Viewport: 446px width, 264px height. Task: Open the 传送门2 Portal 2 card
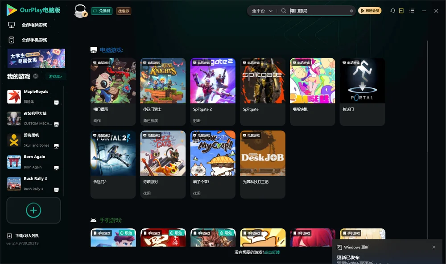click(113, 165)
